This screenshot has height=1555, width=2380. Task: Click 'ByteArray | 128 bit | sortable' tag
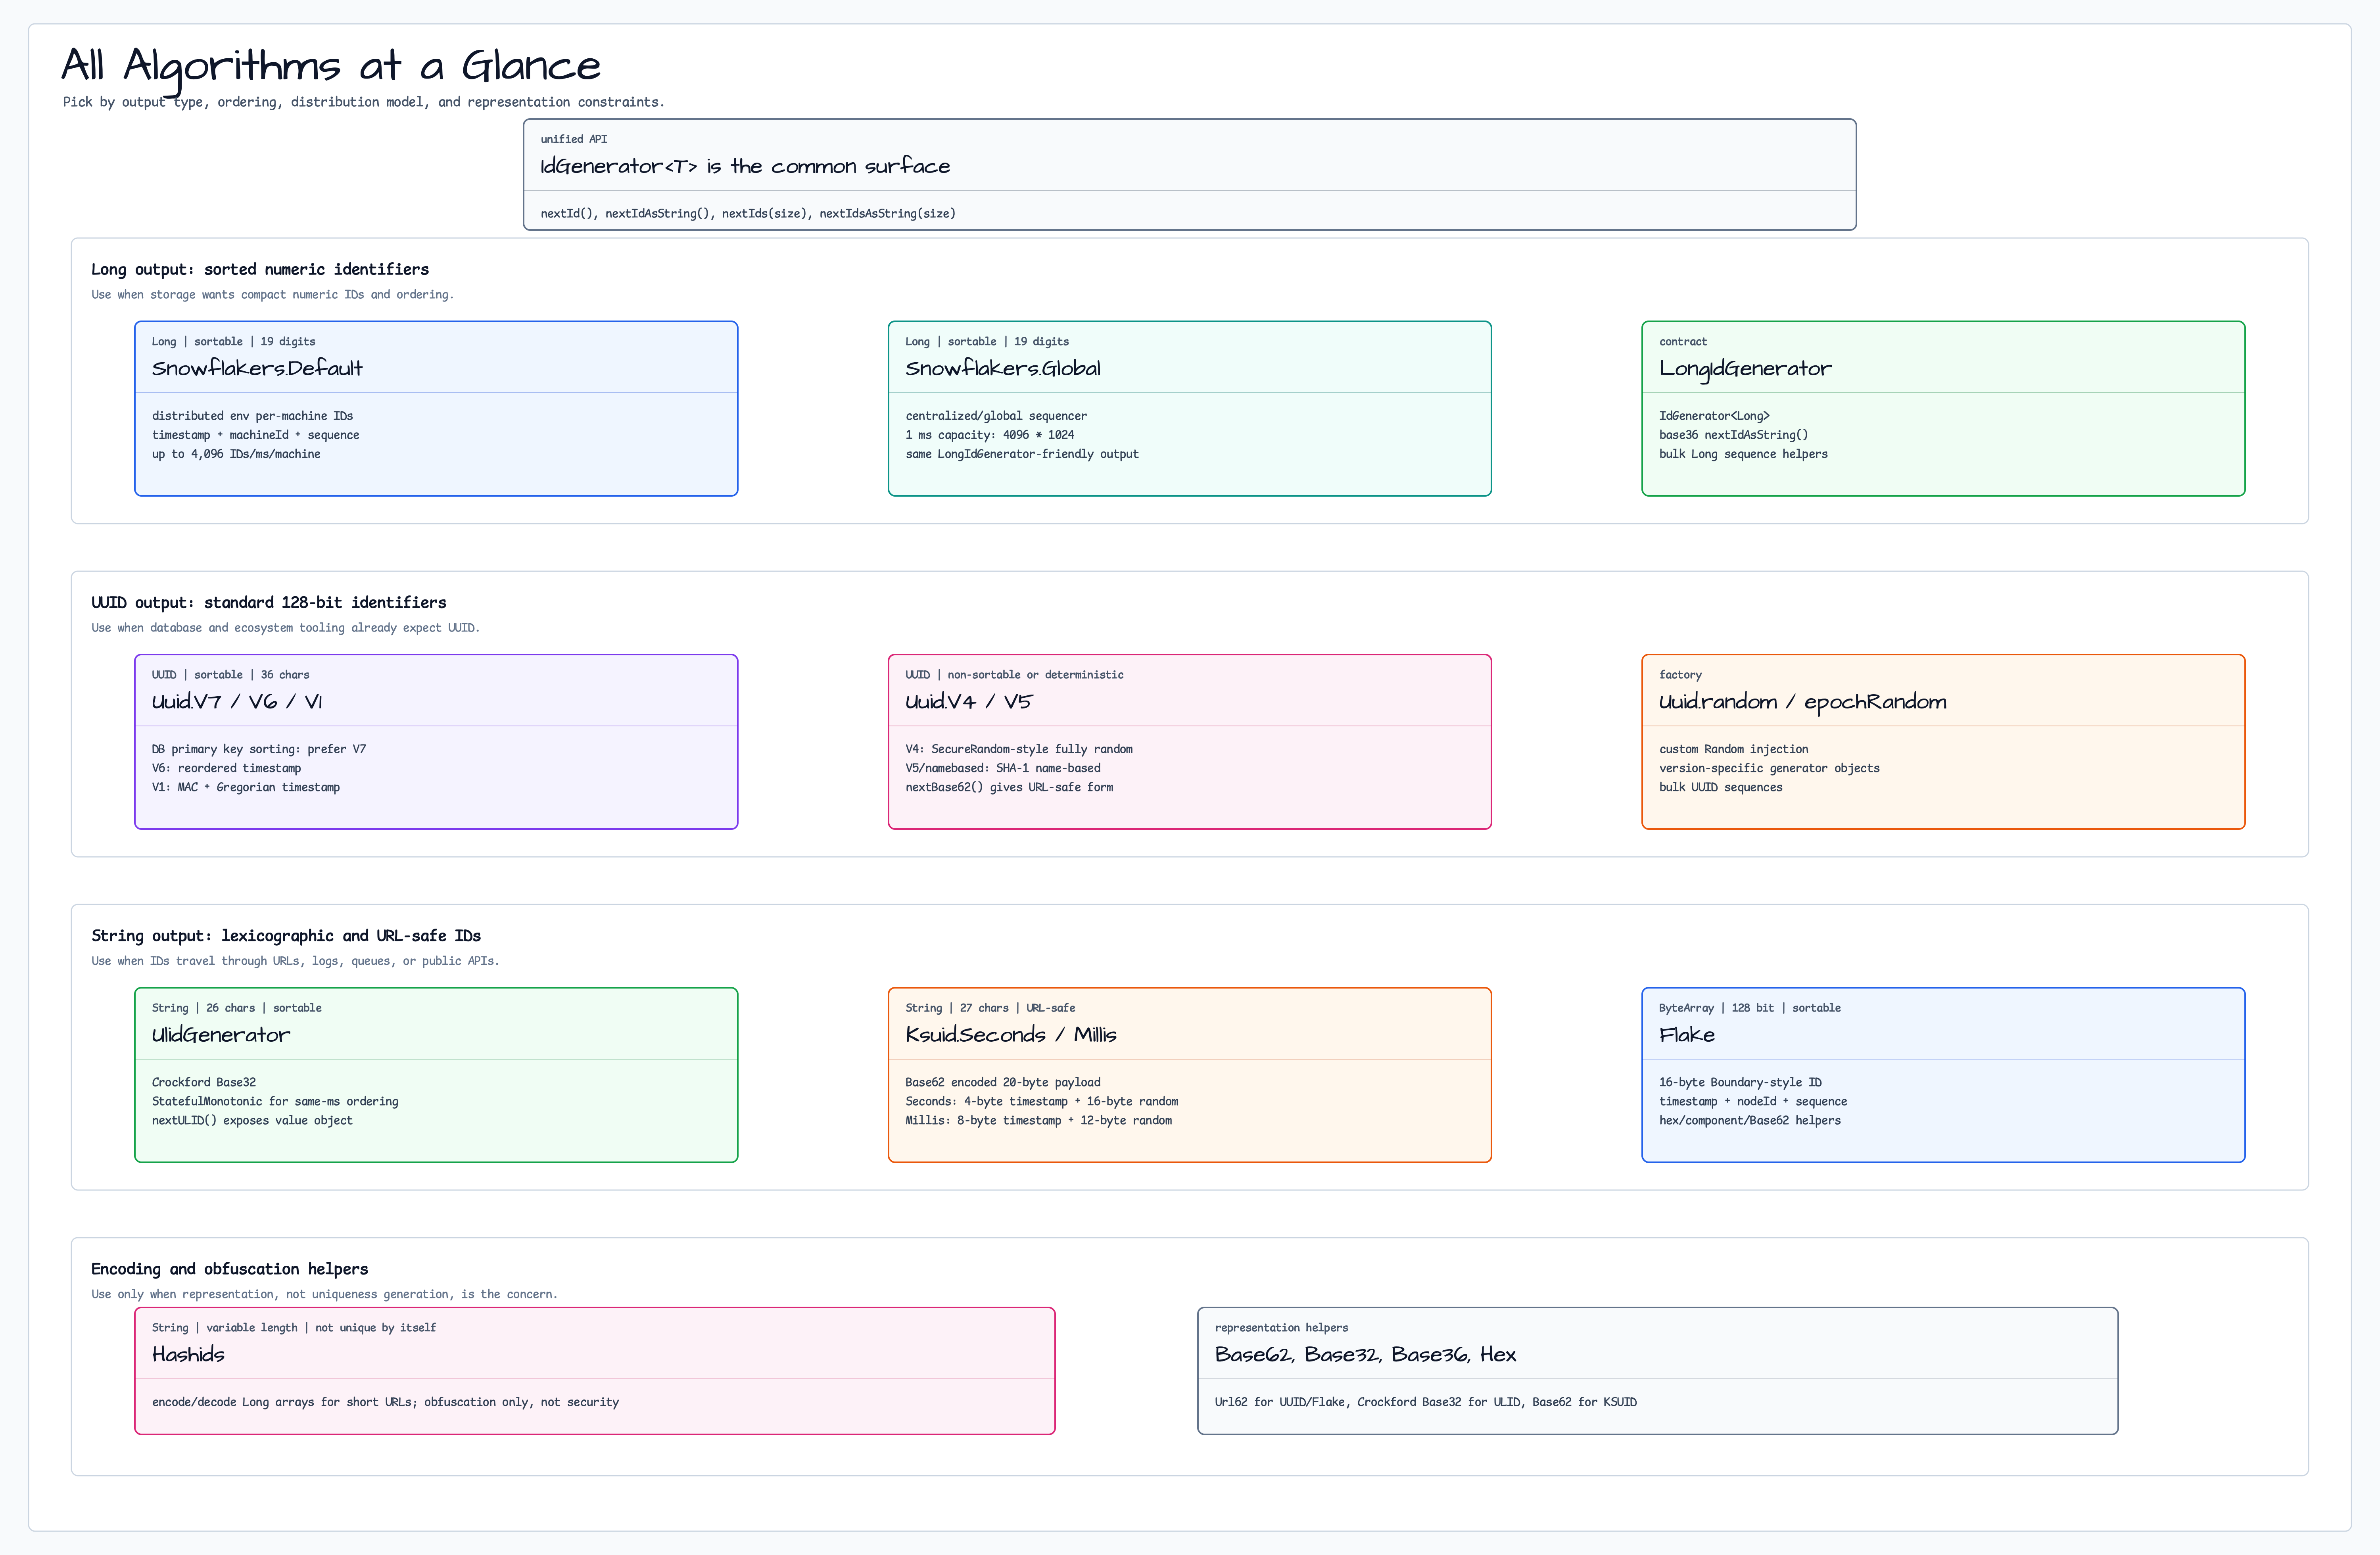1750,1008
